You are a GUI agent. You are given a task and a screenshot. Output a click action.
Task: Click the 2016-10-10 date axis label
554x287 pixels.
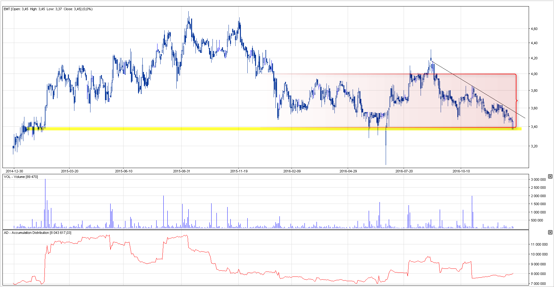coord(461,171)
